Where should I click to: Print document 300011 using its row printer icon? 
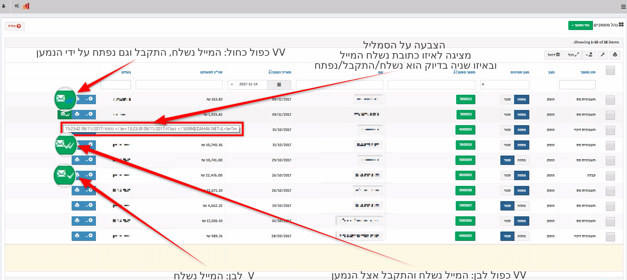tap(77, 114)
